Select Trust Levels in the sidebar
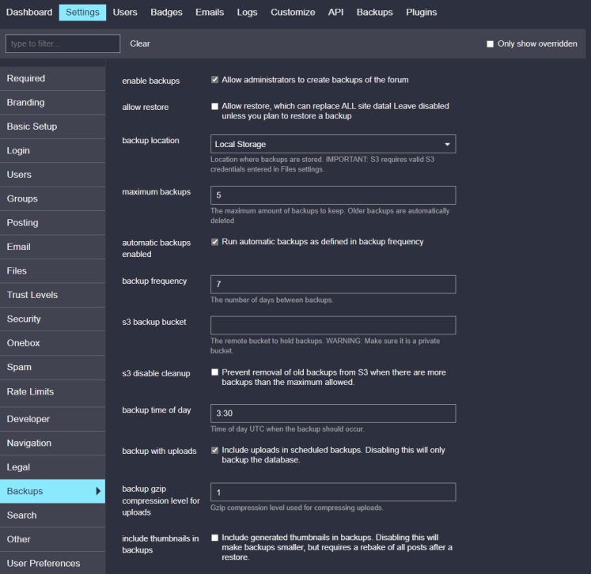 (x=32, y=295)
